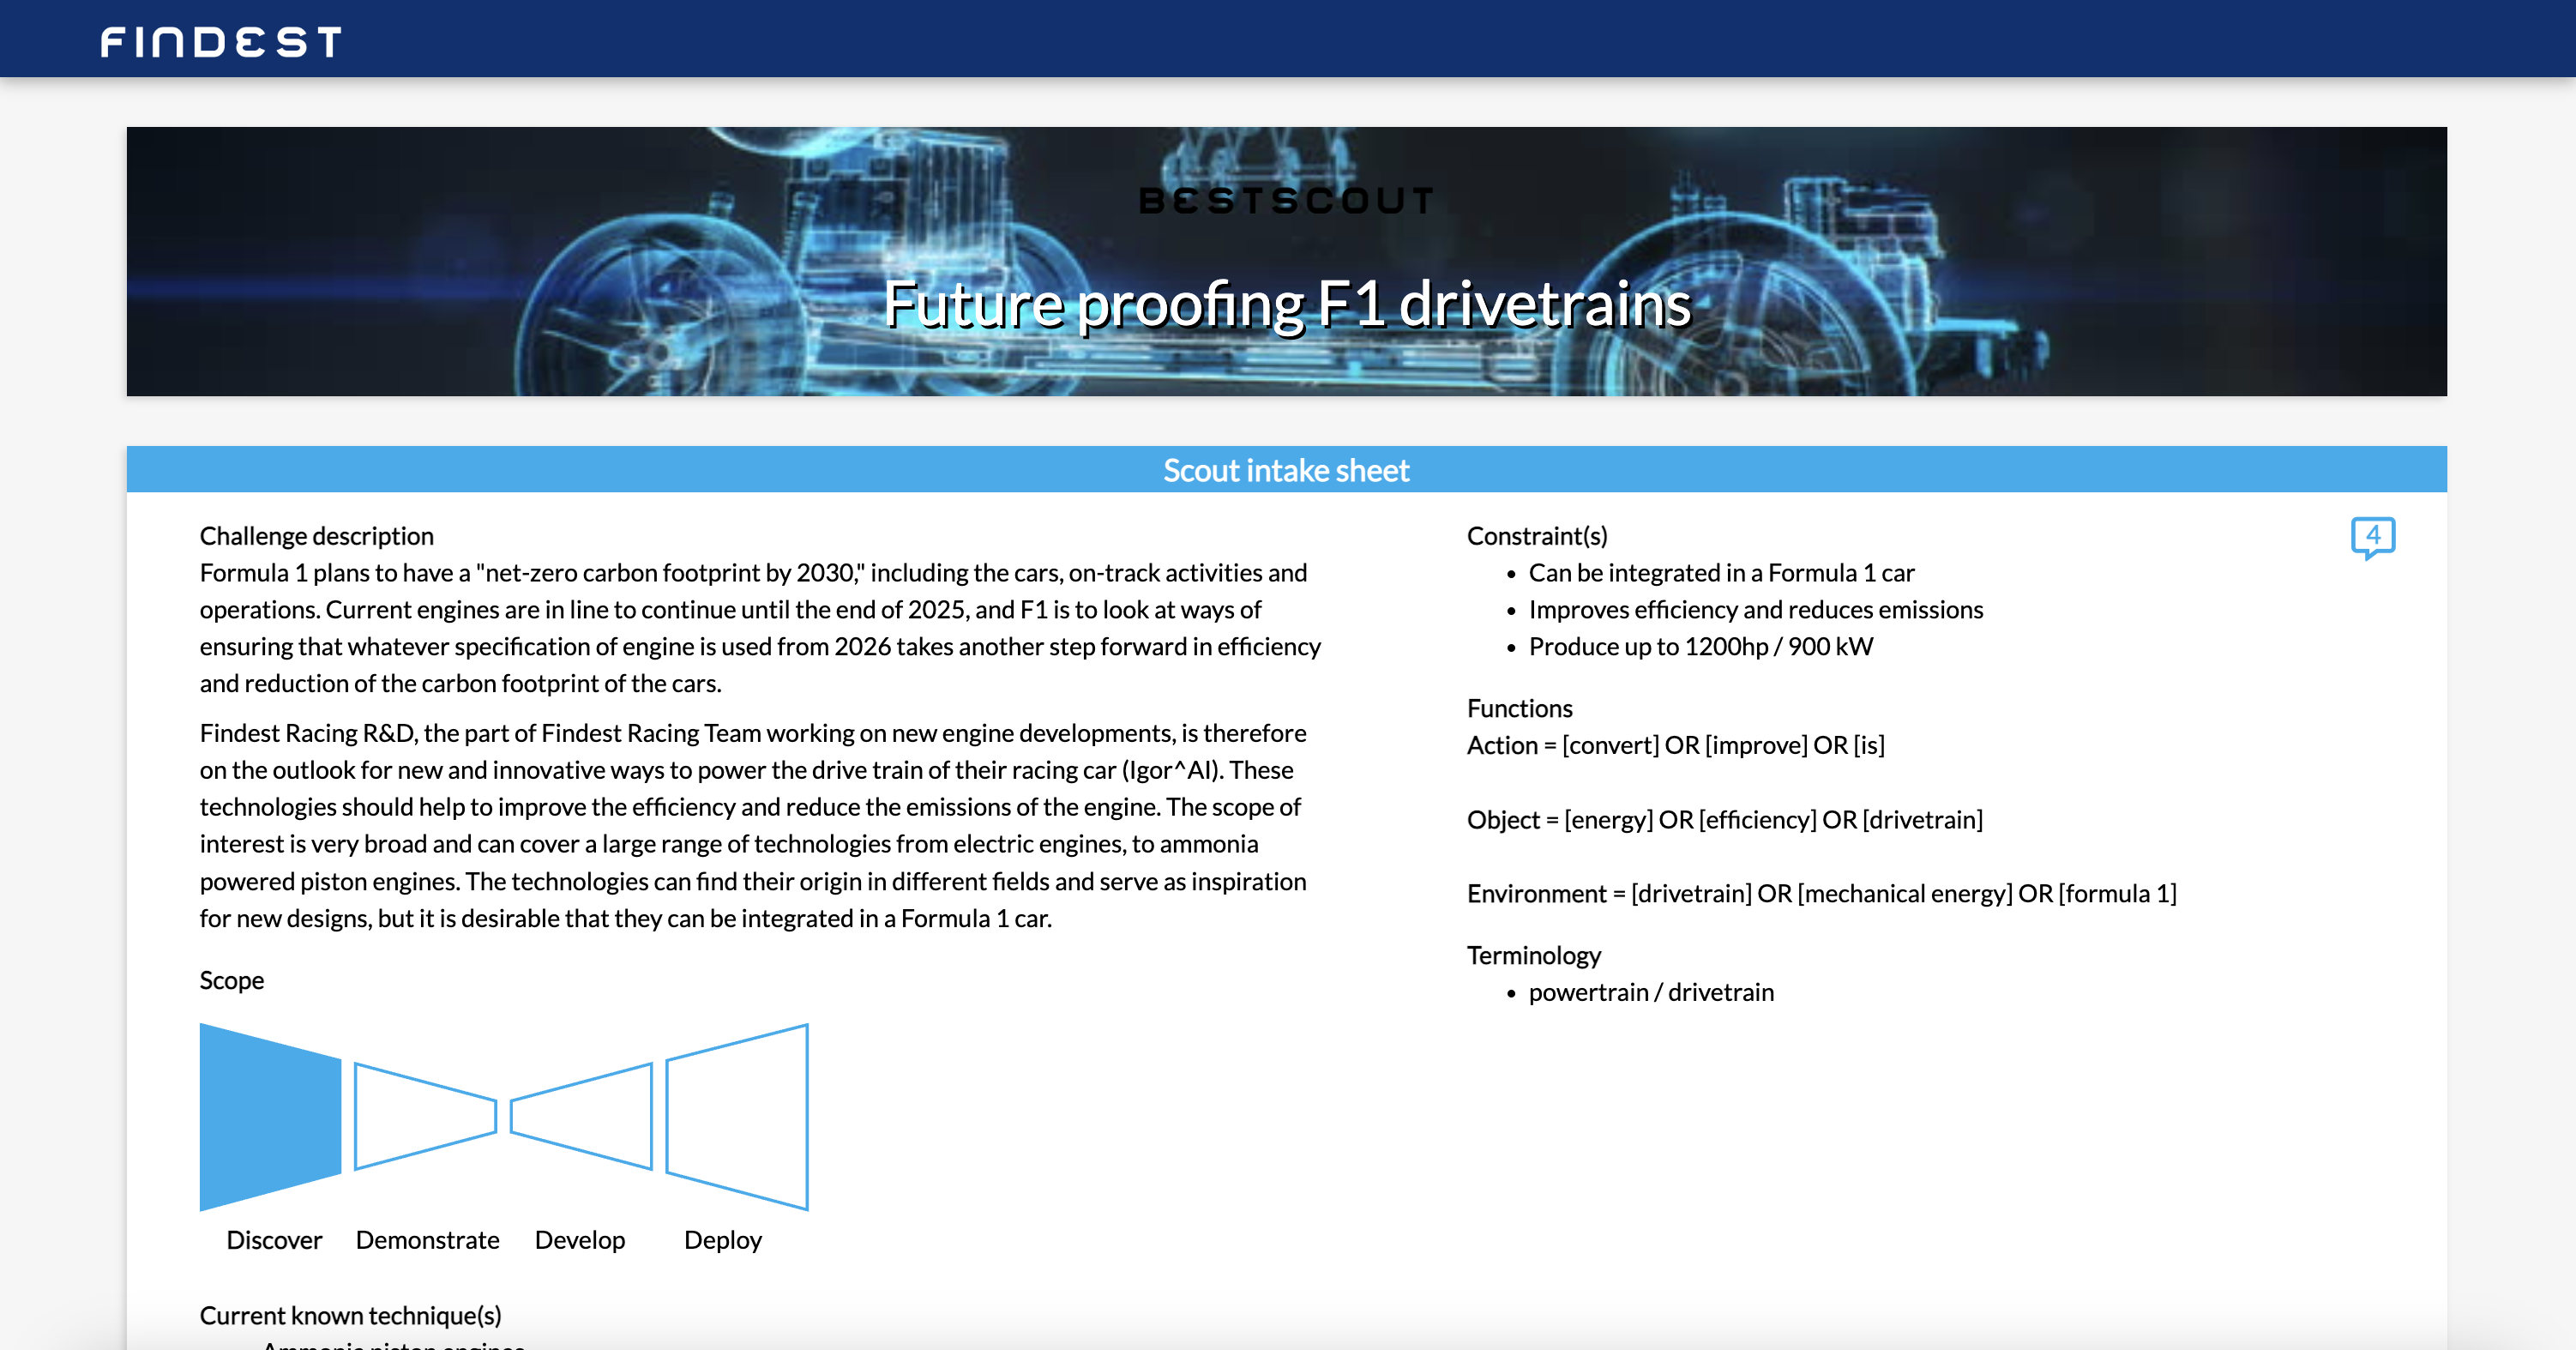
Task: Click the Scope heading
Action: pyautogui.click(x=231, y=980)
